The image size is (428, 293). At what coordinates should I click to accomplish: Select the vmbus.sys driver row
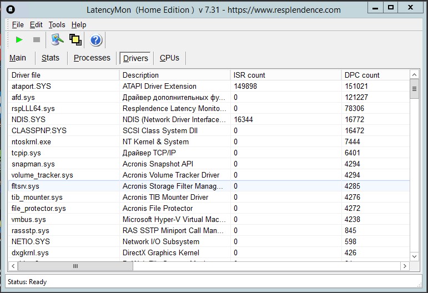click(x=209, y=219)
